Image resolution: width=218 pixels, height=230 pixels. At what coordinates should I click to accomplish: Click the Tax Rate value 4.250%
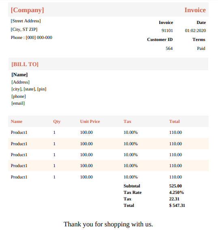[x=176, y=192]
